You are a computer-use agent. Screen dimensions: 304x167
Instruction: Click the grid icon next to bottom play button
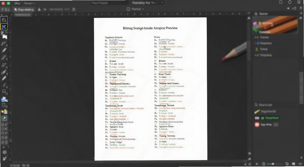(x=263, y=164)
